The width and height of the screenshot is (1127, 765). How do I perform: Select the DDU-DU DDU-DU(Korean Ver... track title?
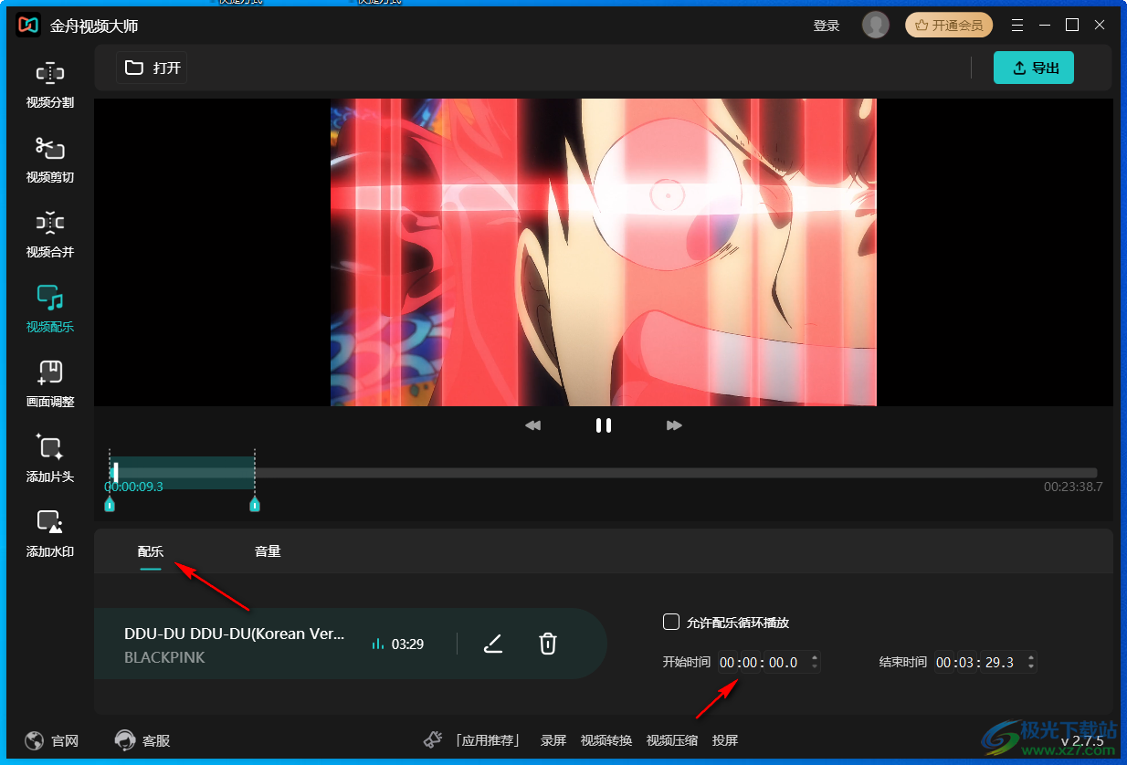pos(235,634)
